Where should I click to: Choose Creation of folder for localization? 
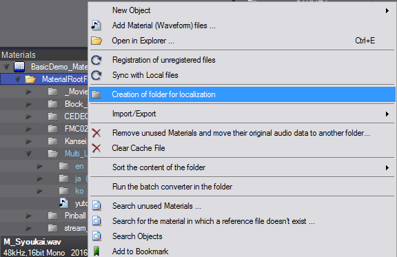[242, 94]
